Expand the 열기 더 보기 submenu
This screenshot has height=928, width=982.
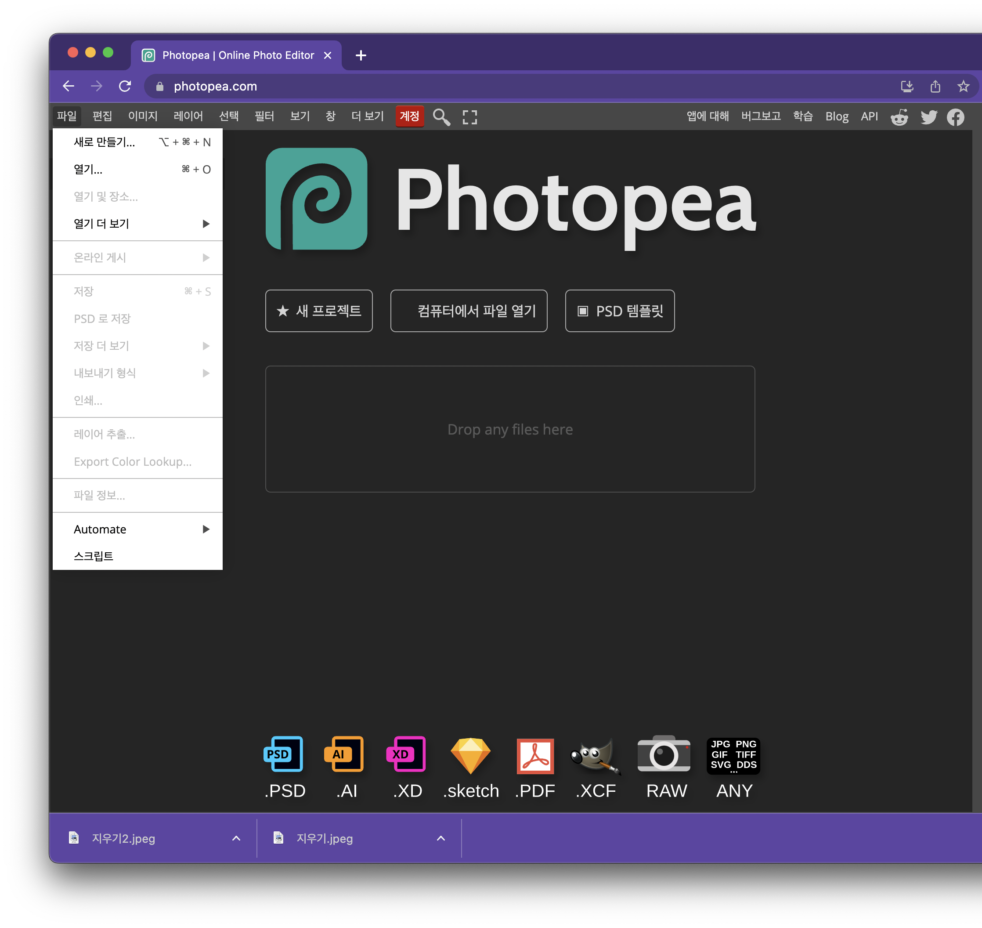[137, 224]
